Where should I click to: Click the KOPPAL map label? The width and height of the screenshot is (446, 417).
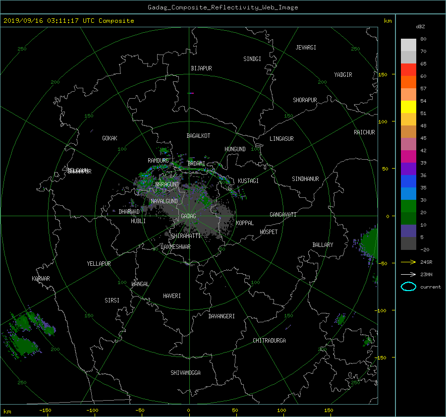click(245, 223)
